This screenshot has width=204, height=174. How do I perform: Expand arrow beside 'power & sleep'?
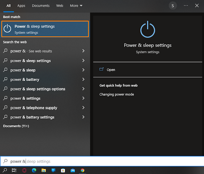tap(84, 70)
